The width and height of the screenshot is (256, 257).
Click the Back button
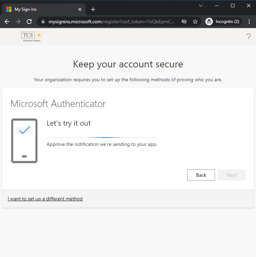pyautogui.click(x=201, y=175)
